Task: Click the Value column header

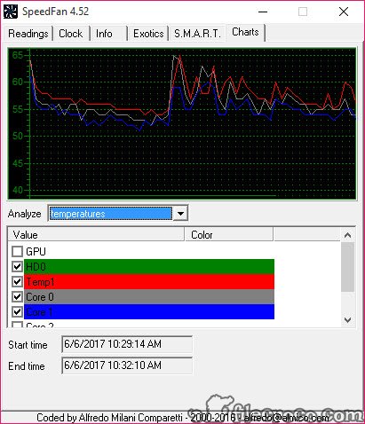Action: click(x=95, y=235)
